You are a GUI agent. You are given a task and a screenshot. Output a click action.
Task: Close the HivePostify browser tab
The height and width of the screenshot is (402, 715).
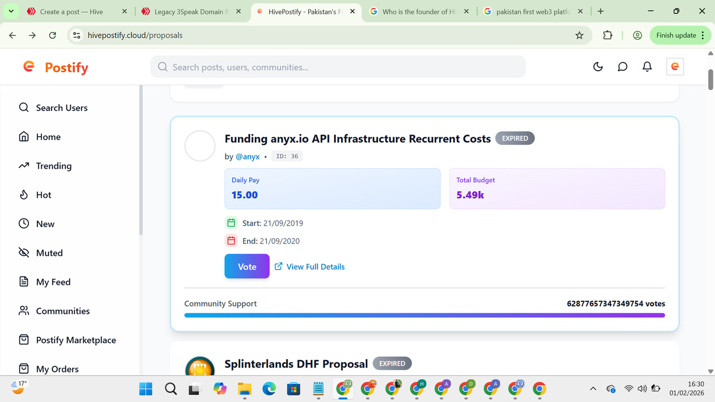coord(352,11)
